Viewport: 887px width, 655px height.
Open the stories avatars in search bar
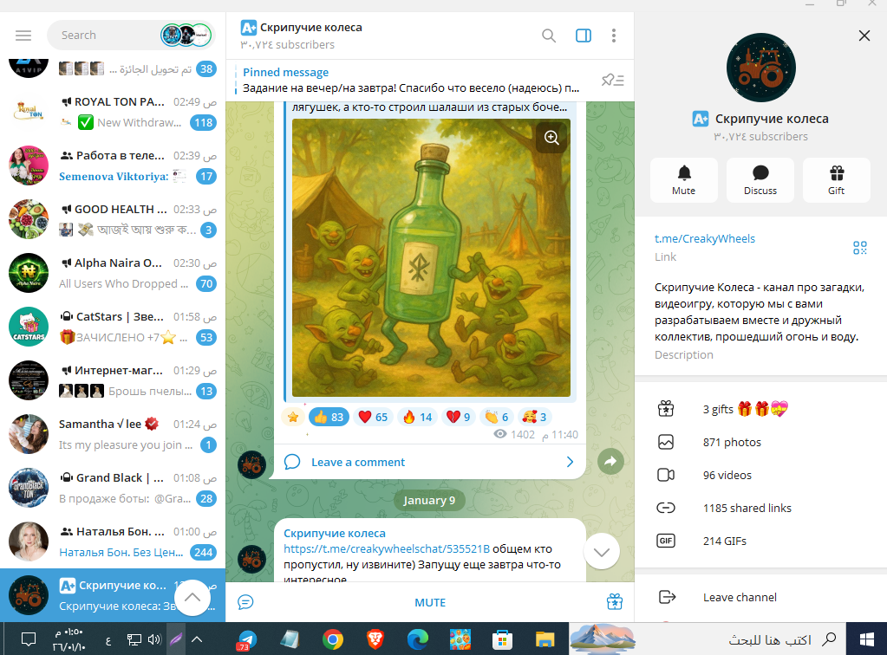click(186, 35)
